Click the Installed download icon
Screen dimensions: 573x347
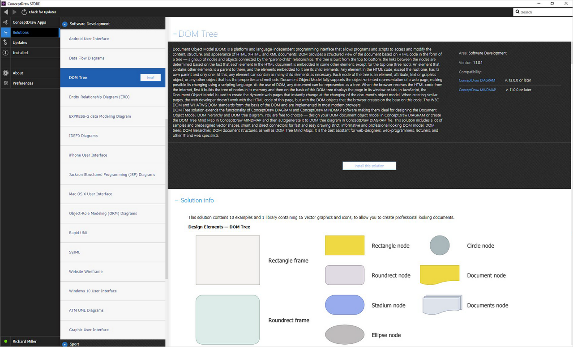5,53
